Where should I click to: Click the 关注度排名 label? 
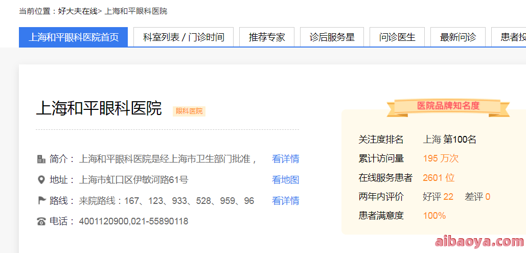point(381,140)
